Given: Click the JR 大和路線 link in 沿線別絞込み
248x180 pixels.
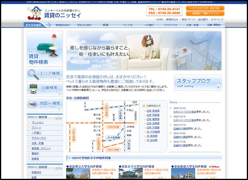Looking at the screenshot, I should pyautogui.click(x=153, y=132).
